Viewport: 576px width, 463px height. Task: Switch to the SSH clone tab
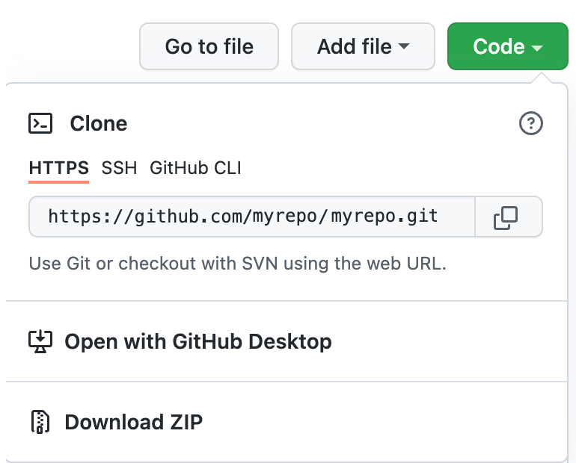coord(119,168)
